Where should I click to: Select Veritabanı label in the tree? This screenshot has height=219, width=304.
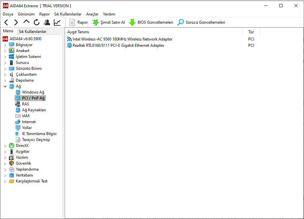click(x=24, y=175)
